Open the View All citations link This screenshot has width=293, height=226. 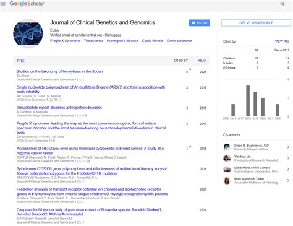(x=282, y=41)
